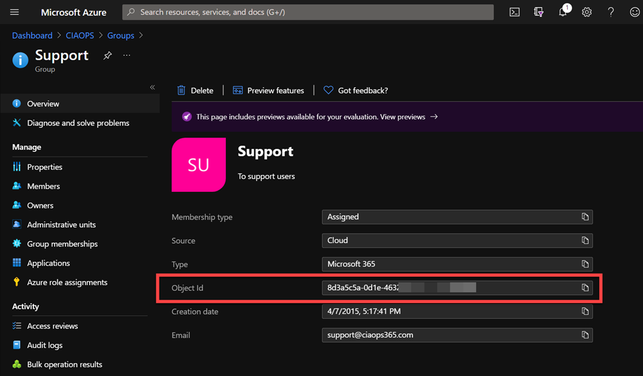Open the ellipsis more options menu
Viewport: 643px width, 376px height.
click(127, 56)
